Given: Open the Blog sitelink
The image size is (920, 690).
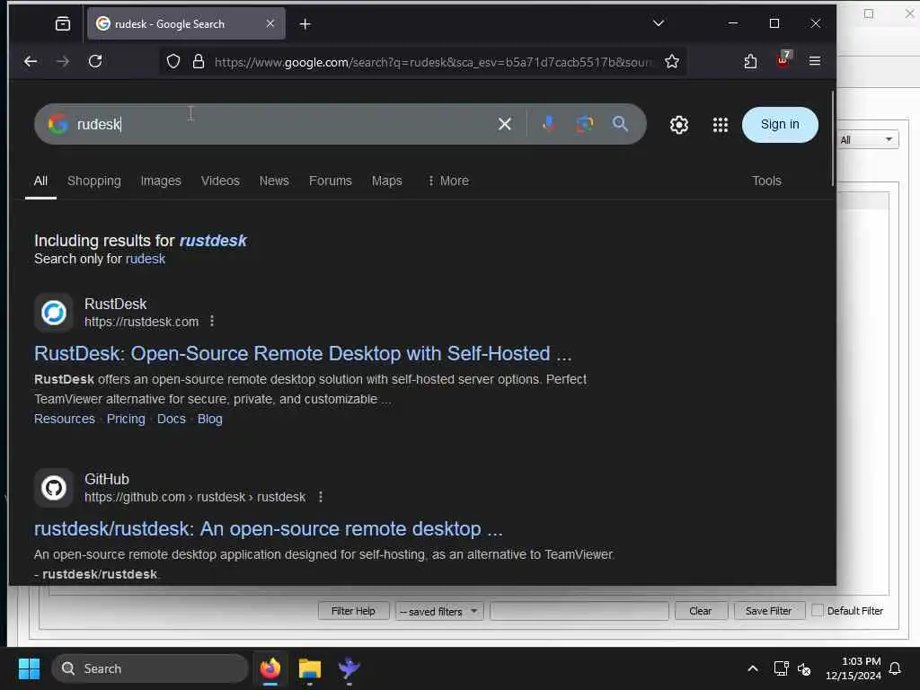Looking at the screenshot, I should click(x=210, y=419).
